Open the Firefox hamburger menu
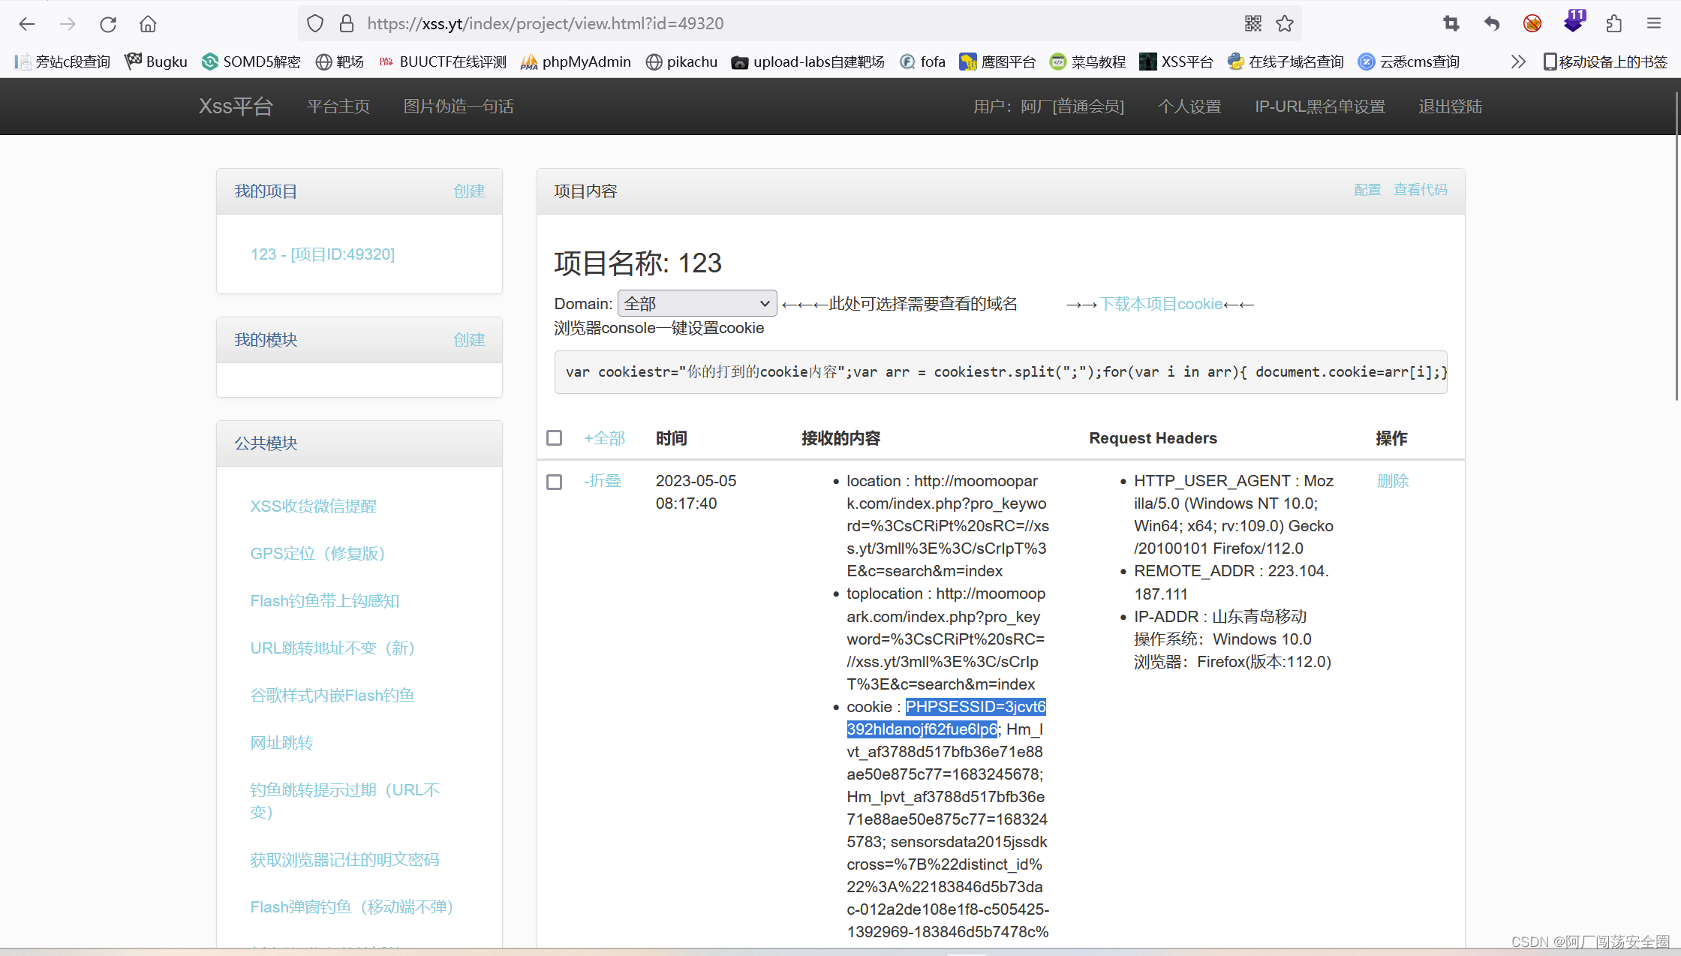The image size is (1681, 956). 1654,24
